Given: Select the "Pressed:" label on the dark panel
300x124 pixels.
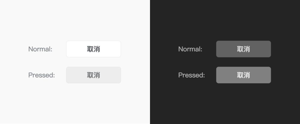Looking at the screenshot, I should point(191,75).
